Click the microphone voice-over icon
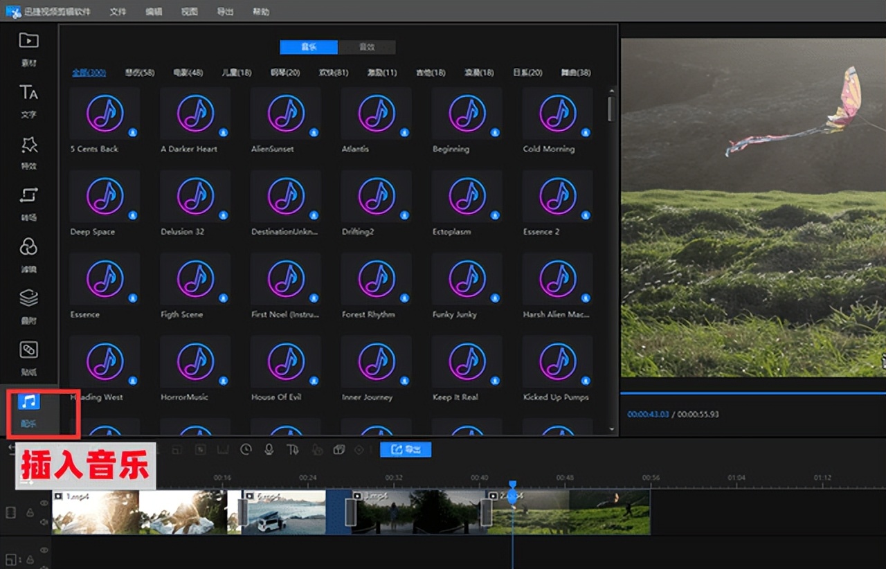The width and height of the screenshot is (886, 569). 269,450
